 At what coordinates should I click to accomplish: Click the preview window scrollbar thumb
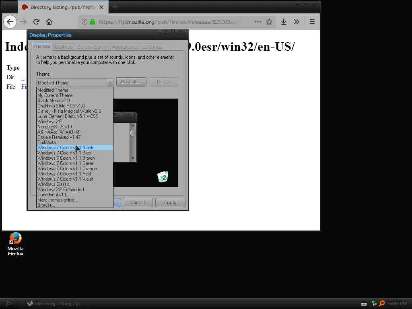tap(133, 133)
